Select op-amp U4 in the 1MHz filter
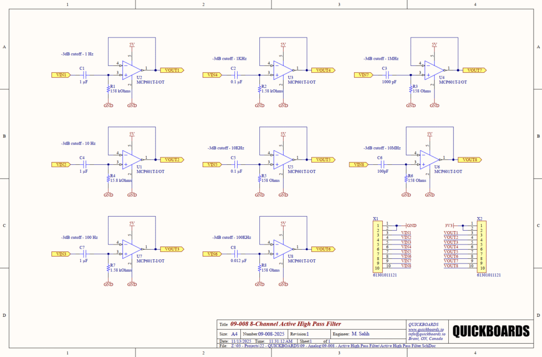 (431, 70)
